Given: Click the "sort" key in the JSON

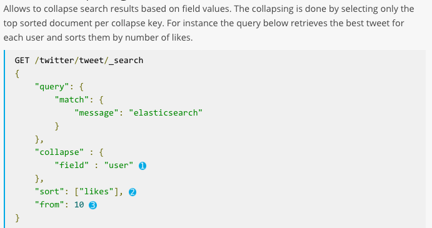Looking at the screenshot, I should coord(49,191).
